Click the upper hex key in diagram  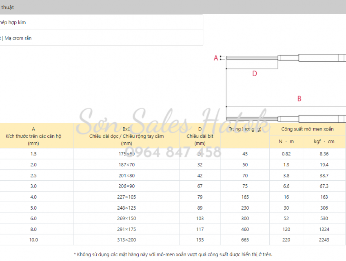[286, 58]
